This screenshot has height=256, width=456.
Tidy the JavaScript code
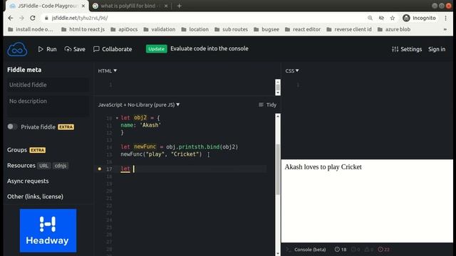tap(268, 105)
